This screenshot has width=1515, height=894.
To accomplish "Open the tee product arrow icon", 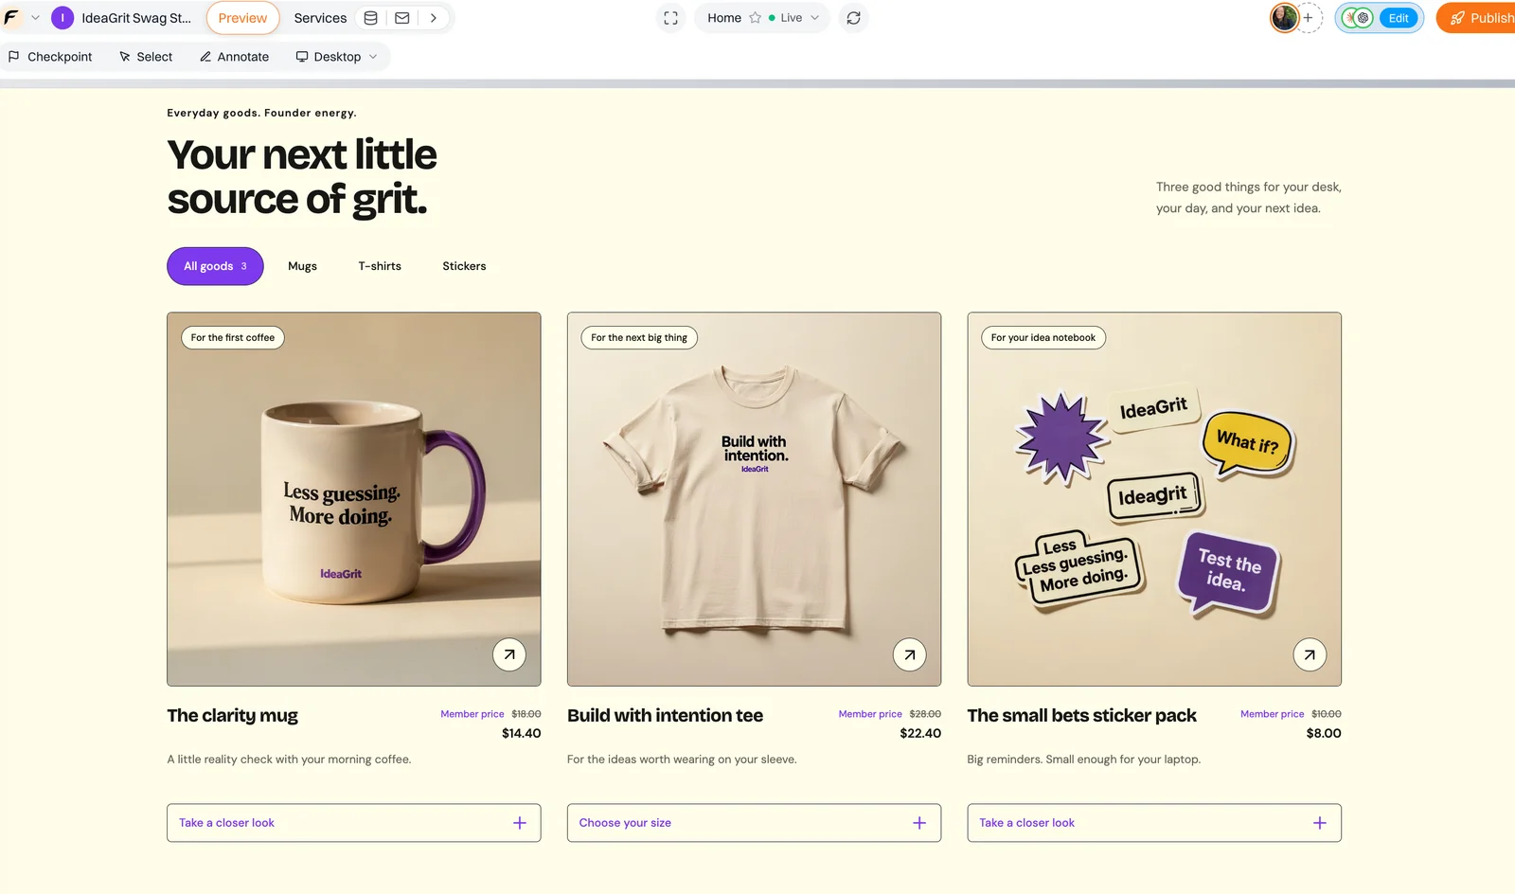I will [x=909, y=654].
